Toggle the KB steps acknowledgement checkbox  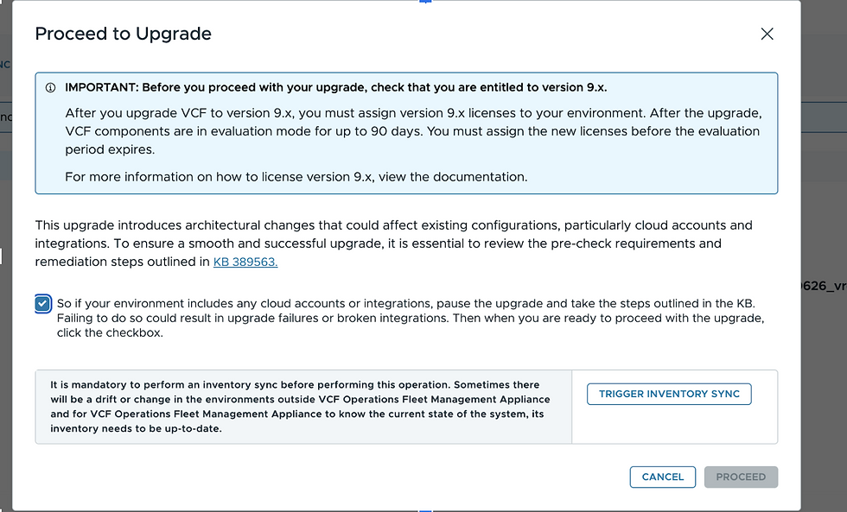43,304
